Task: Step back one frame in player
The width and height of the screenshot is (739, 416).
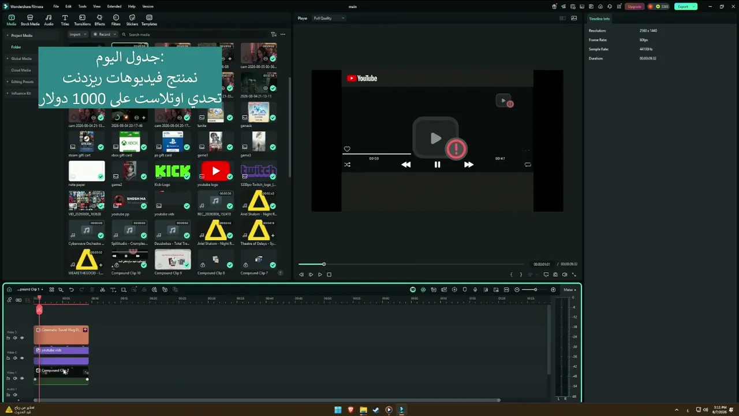Action: pyautogui.click(x=301, y=274)
